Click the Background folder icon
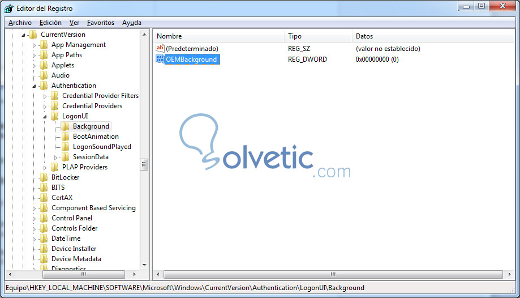Viewport: 520px width, 298px height. click(65, 126)
